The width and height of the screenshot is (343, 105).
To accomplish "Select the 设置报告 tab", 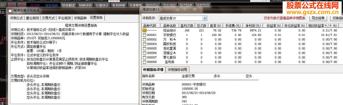I will click(97, 18).
